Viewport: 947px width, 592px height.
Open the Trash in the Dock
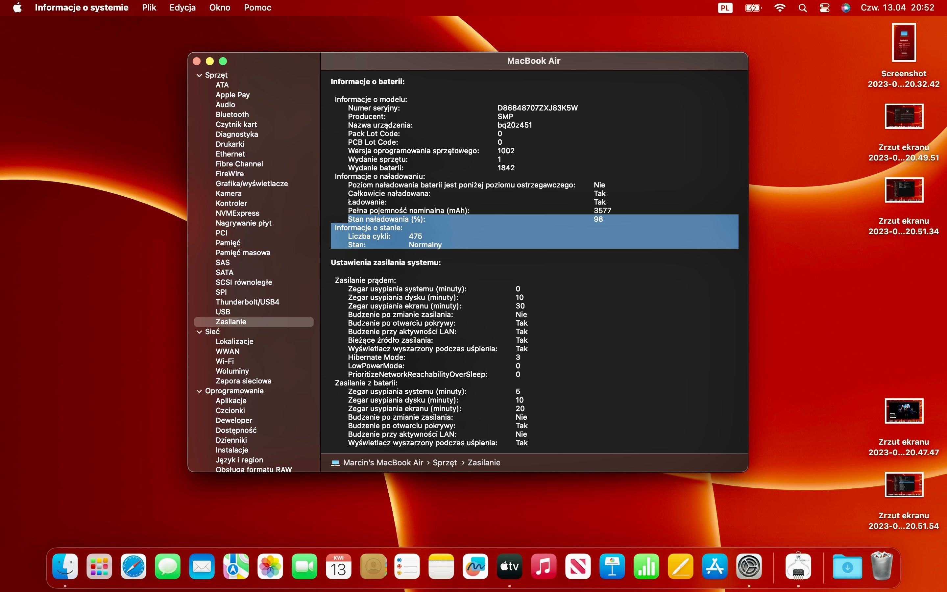click(x=881, y=566)
